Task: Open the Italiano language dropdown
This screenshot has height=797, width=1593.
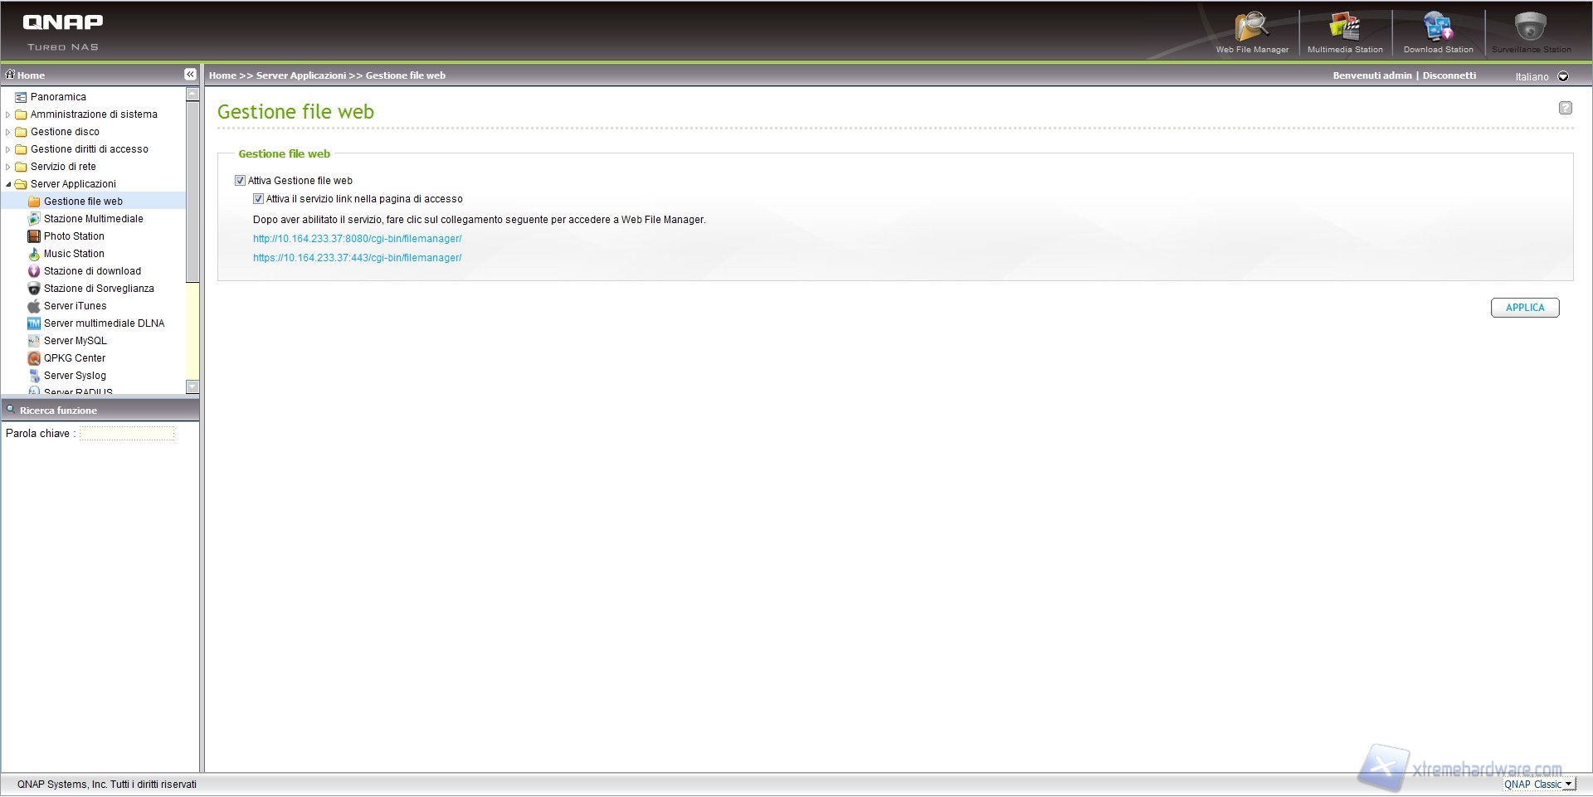Action: pos(1563,76)
